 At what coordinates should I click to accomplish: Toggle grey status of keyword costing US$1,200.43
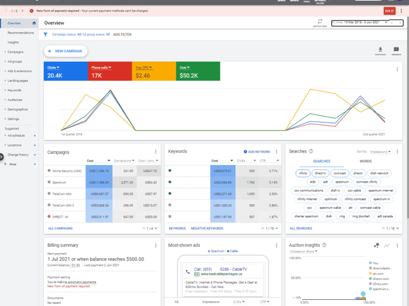point(170,205)
